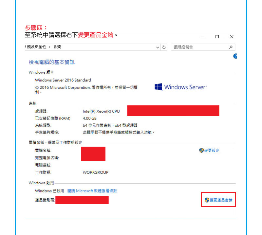
Task: Select the 電腦名稱 label
Action: point(43,151)
